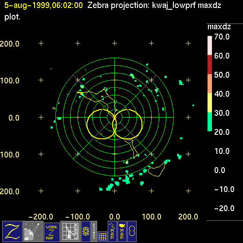Click the dark red 50–60 color band
The height and width of the screenshot is (243, 243).
pos(210,64)
